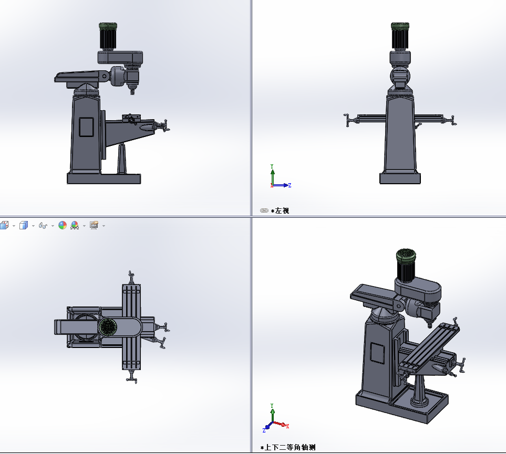Click the Apply Scene icon
The image size is (506, 454).
pyautogui.click(x=75, y=225)
